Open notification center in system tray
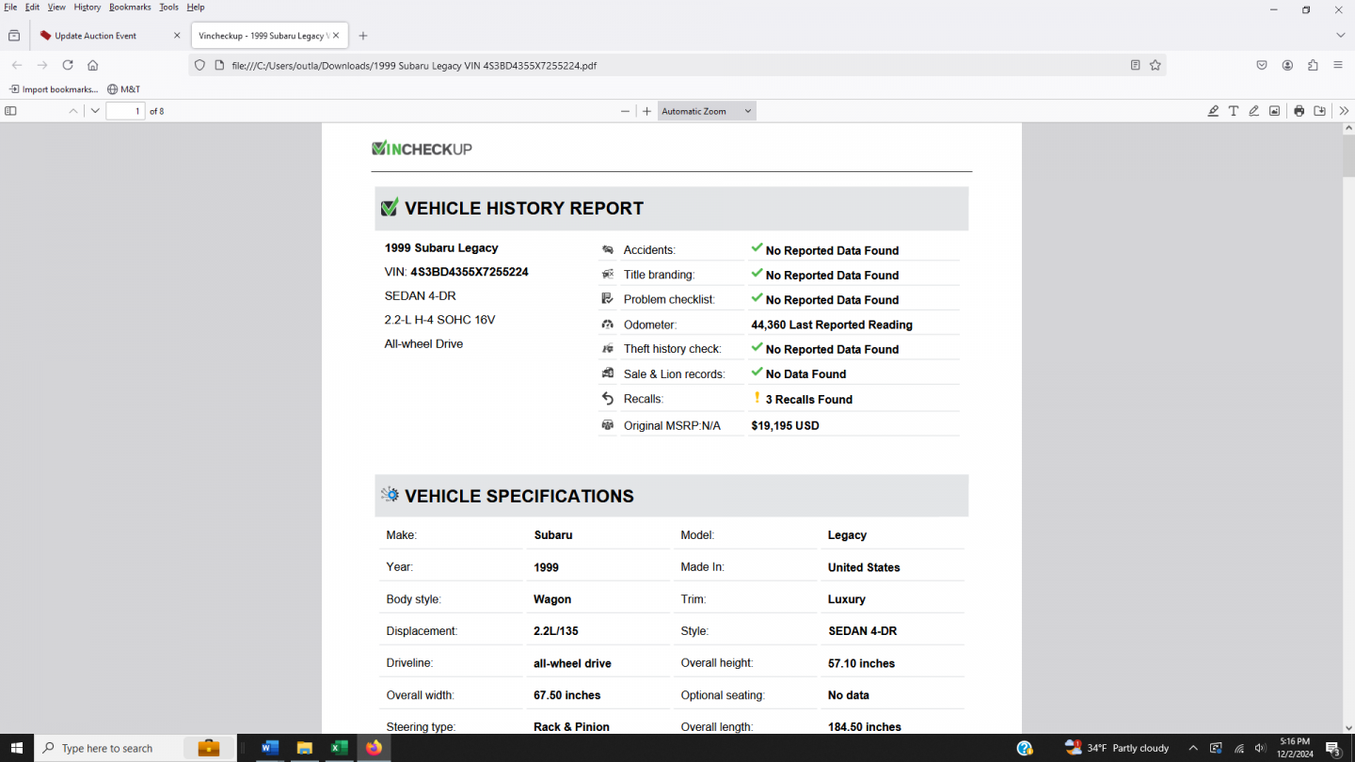The image size is (1355, 762). click(1333, 748)
